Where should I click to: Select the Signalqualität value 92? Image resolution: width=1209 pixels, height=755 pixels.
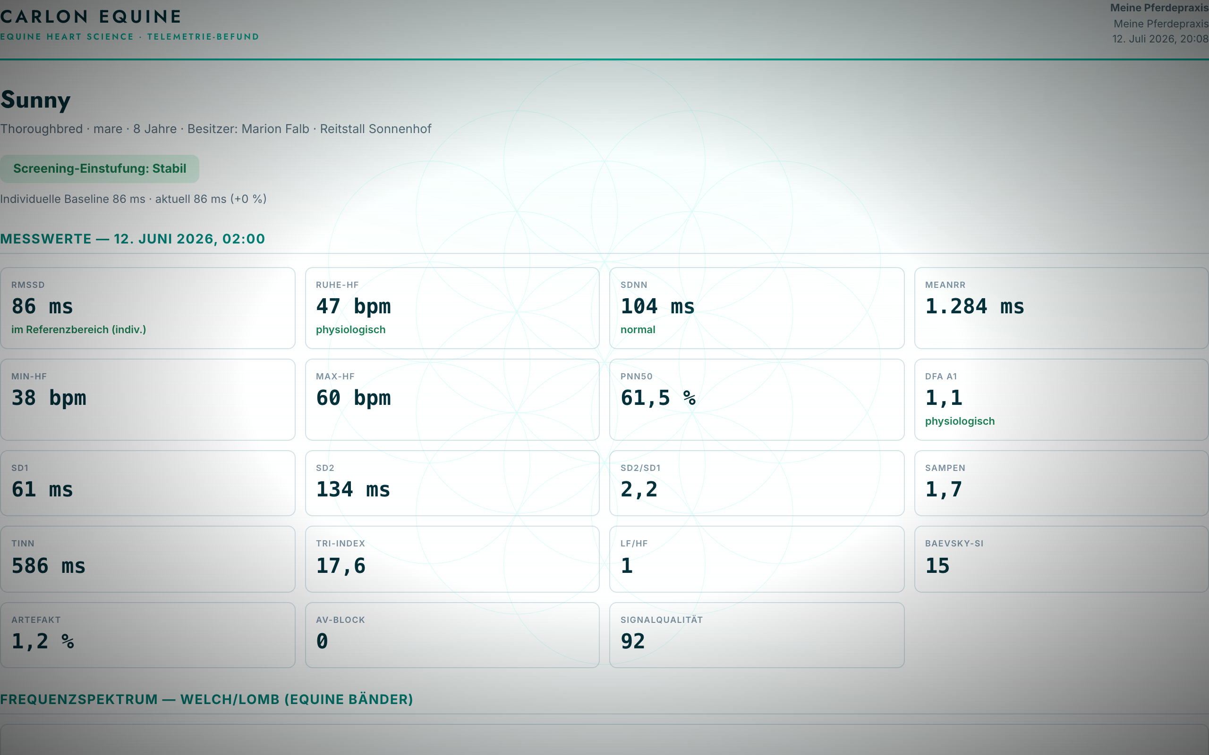coord(633,641)
